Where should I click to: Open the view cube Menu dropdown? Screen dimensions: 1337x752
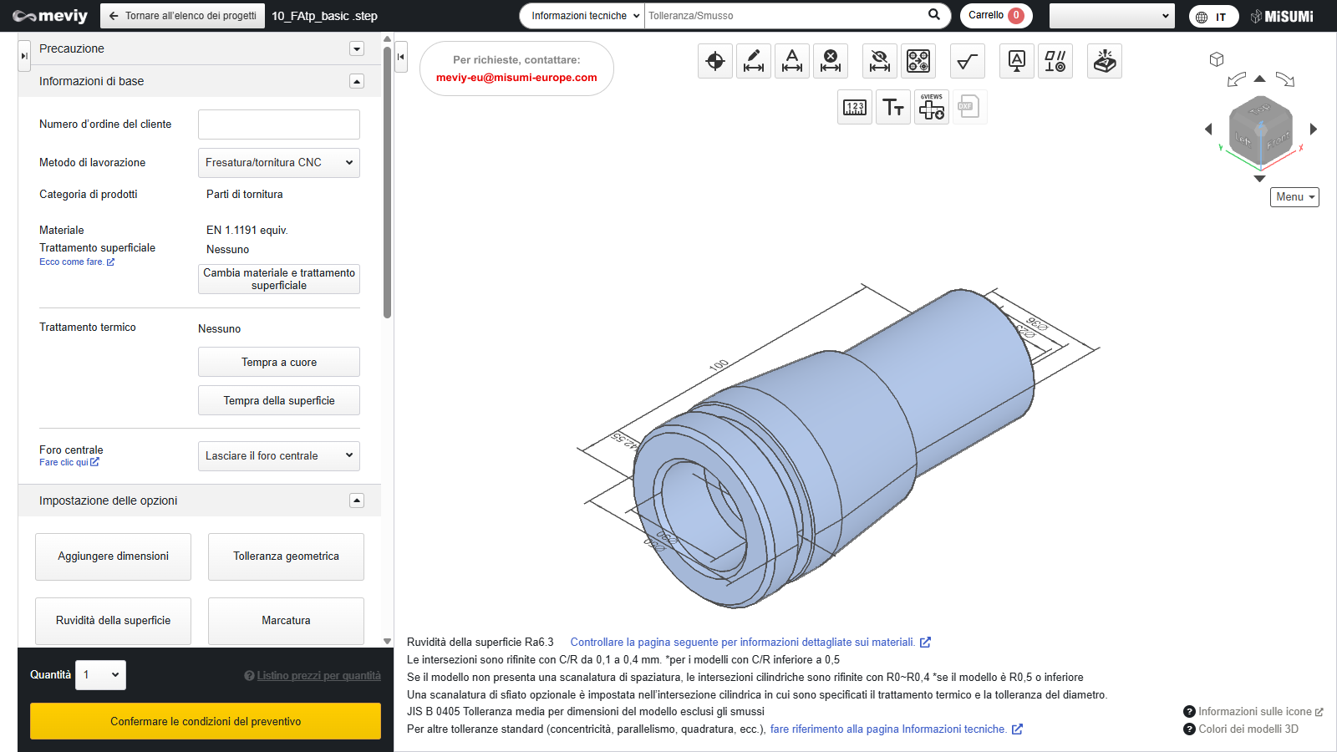(1294, 197)
